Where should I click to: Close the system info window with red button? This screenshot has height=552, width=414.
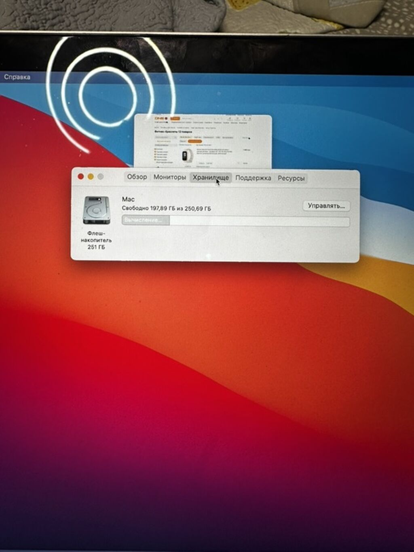pyautogui.click(x=80, y=176)
